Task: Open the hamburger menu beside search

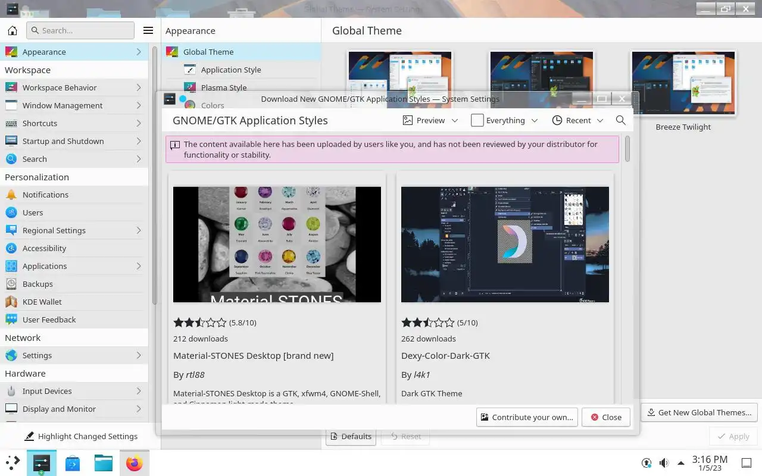Action: tap(148, 30)
